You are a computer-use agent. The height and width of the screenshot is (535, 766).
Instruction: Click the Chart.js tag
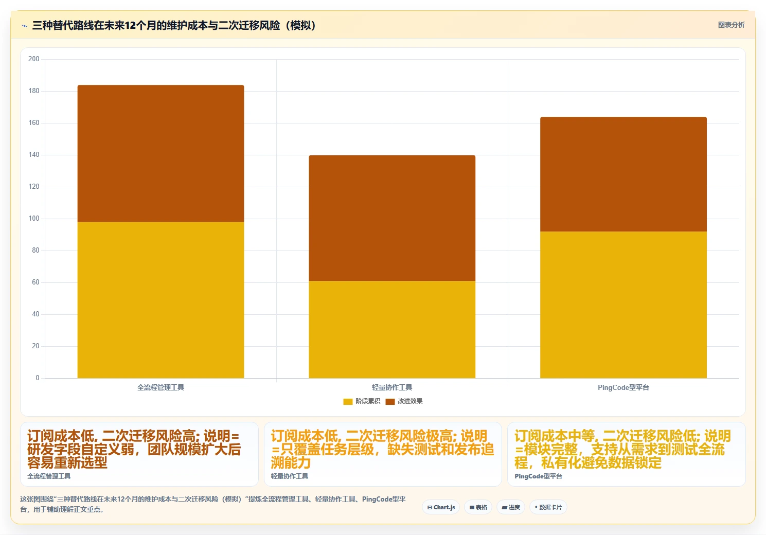point(441,507)
